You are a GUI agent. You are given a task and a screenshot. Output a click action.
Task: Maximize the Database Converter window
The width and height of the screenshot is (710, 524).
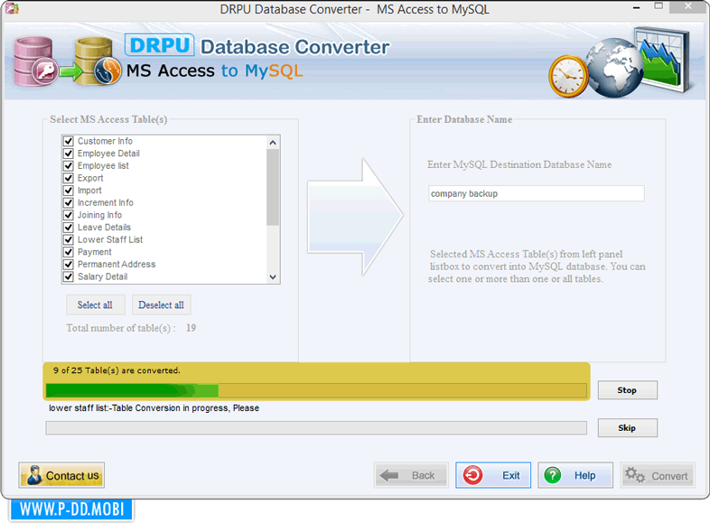pyautogui.click(x=659, y=6)
